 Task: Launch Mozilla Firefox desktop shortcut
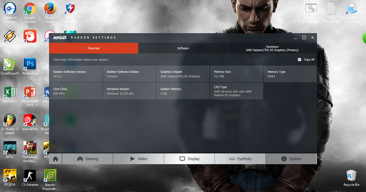(50, 13)
